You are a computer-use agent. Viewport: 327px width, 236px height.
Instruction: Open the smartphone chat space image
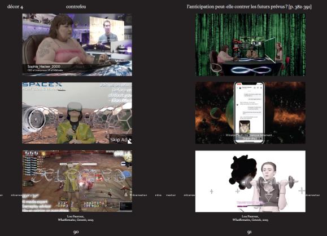click(x=250, y=113)
